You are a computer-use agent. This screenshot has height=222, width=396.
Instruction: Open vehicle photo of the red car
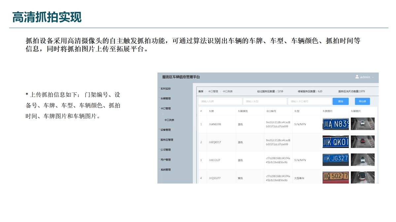pyautogui.click(x=362, y=142)
